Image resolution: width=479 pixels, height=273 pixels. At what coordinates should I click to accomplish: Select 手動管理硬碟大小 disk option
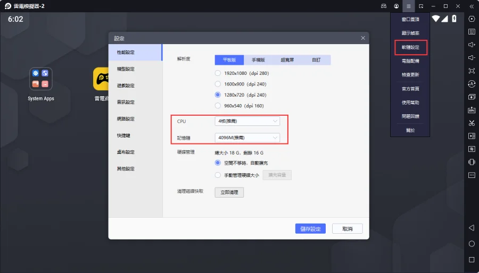pos(237,175)
